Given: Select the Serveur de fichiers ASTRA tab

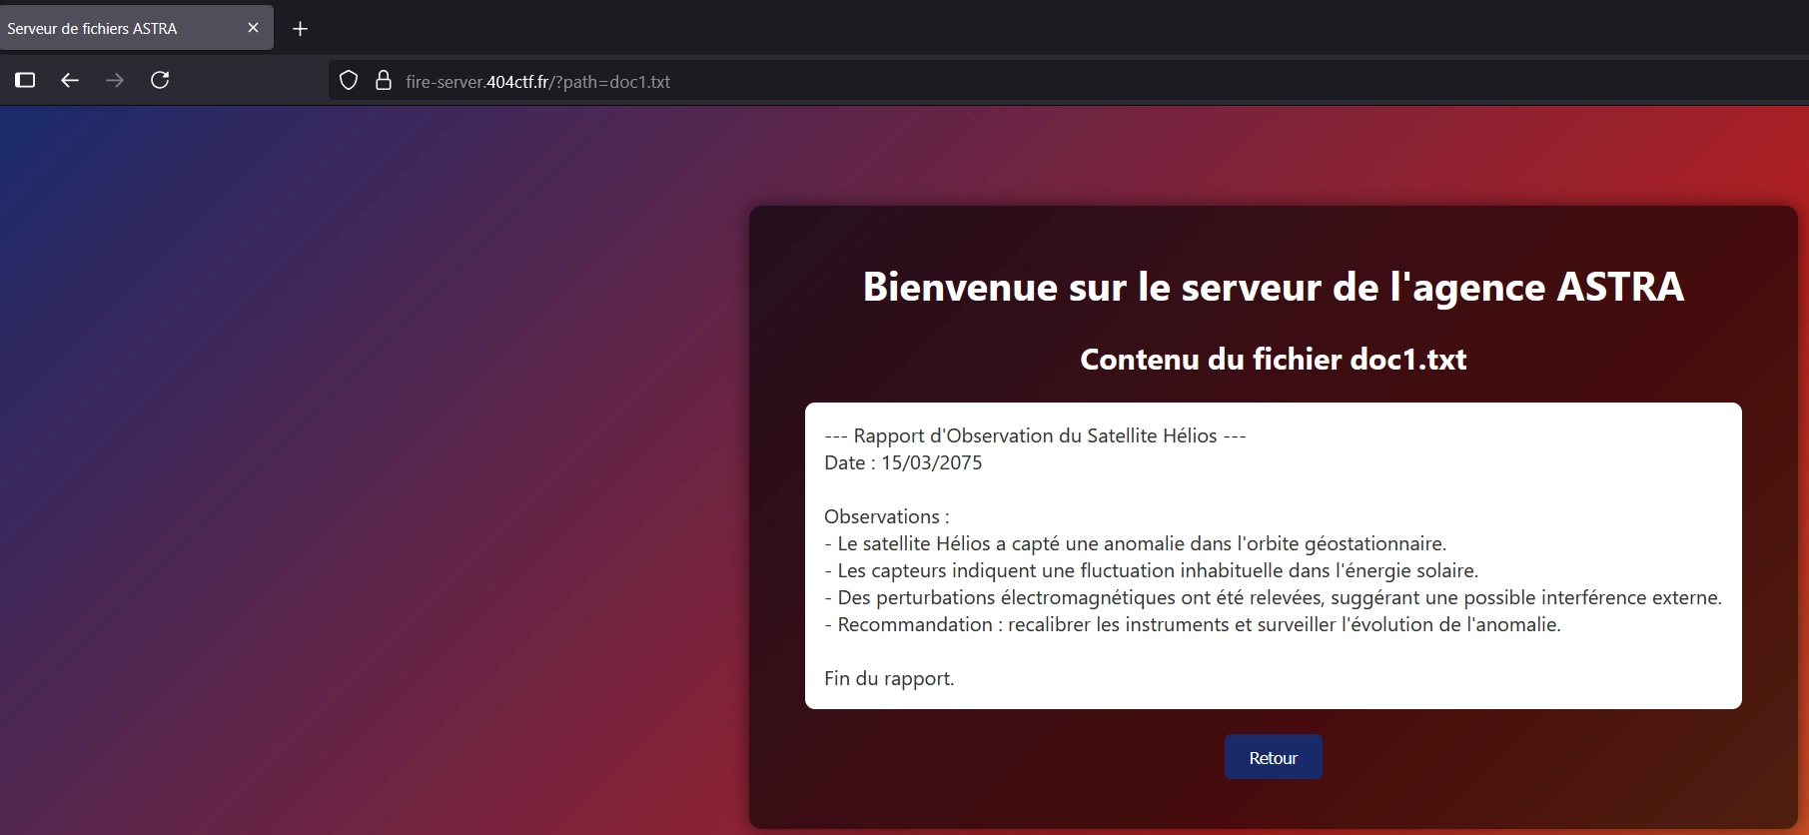Looking at the screenshot, I should click(110, 29).
